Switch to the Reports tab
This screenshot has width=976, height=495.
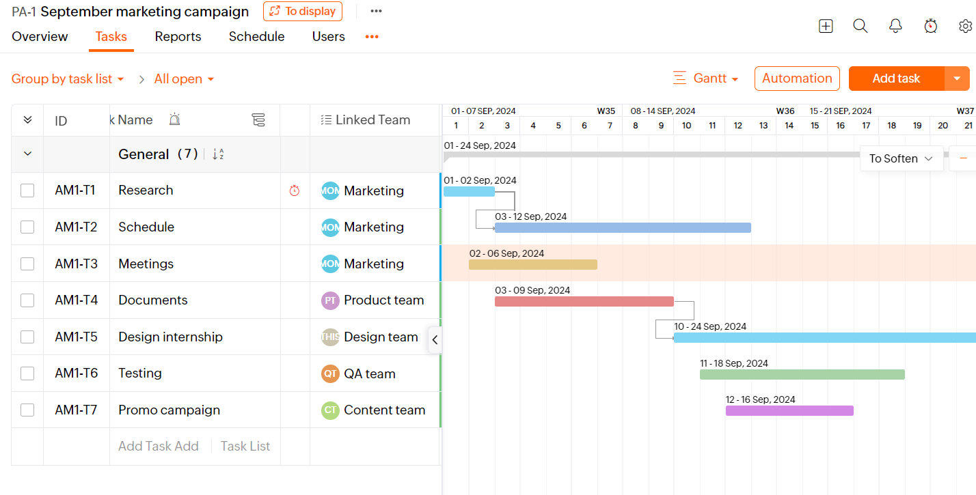178,36
